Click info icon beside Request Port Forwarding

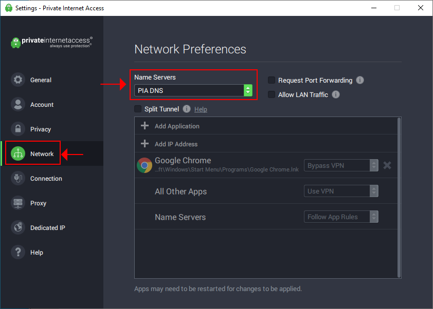(x=360, y=80)
